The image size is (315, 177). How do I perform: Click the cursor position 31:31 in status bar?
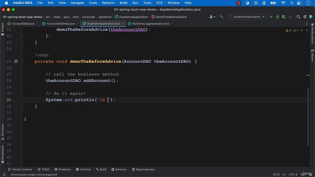point(276,175)
